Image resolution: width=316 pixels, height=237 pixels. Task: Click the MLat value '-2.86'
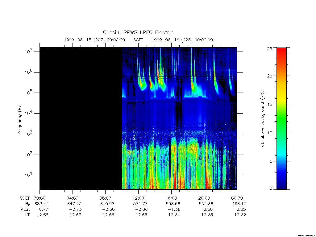point(141,210)
